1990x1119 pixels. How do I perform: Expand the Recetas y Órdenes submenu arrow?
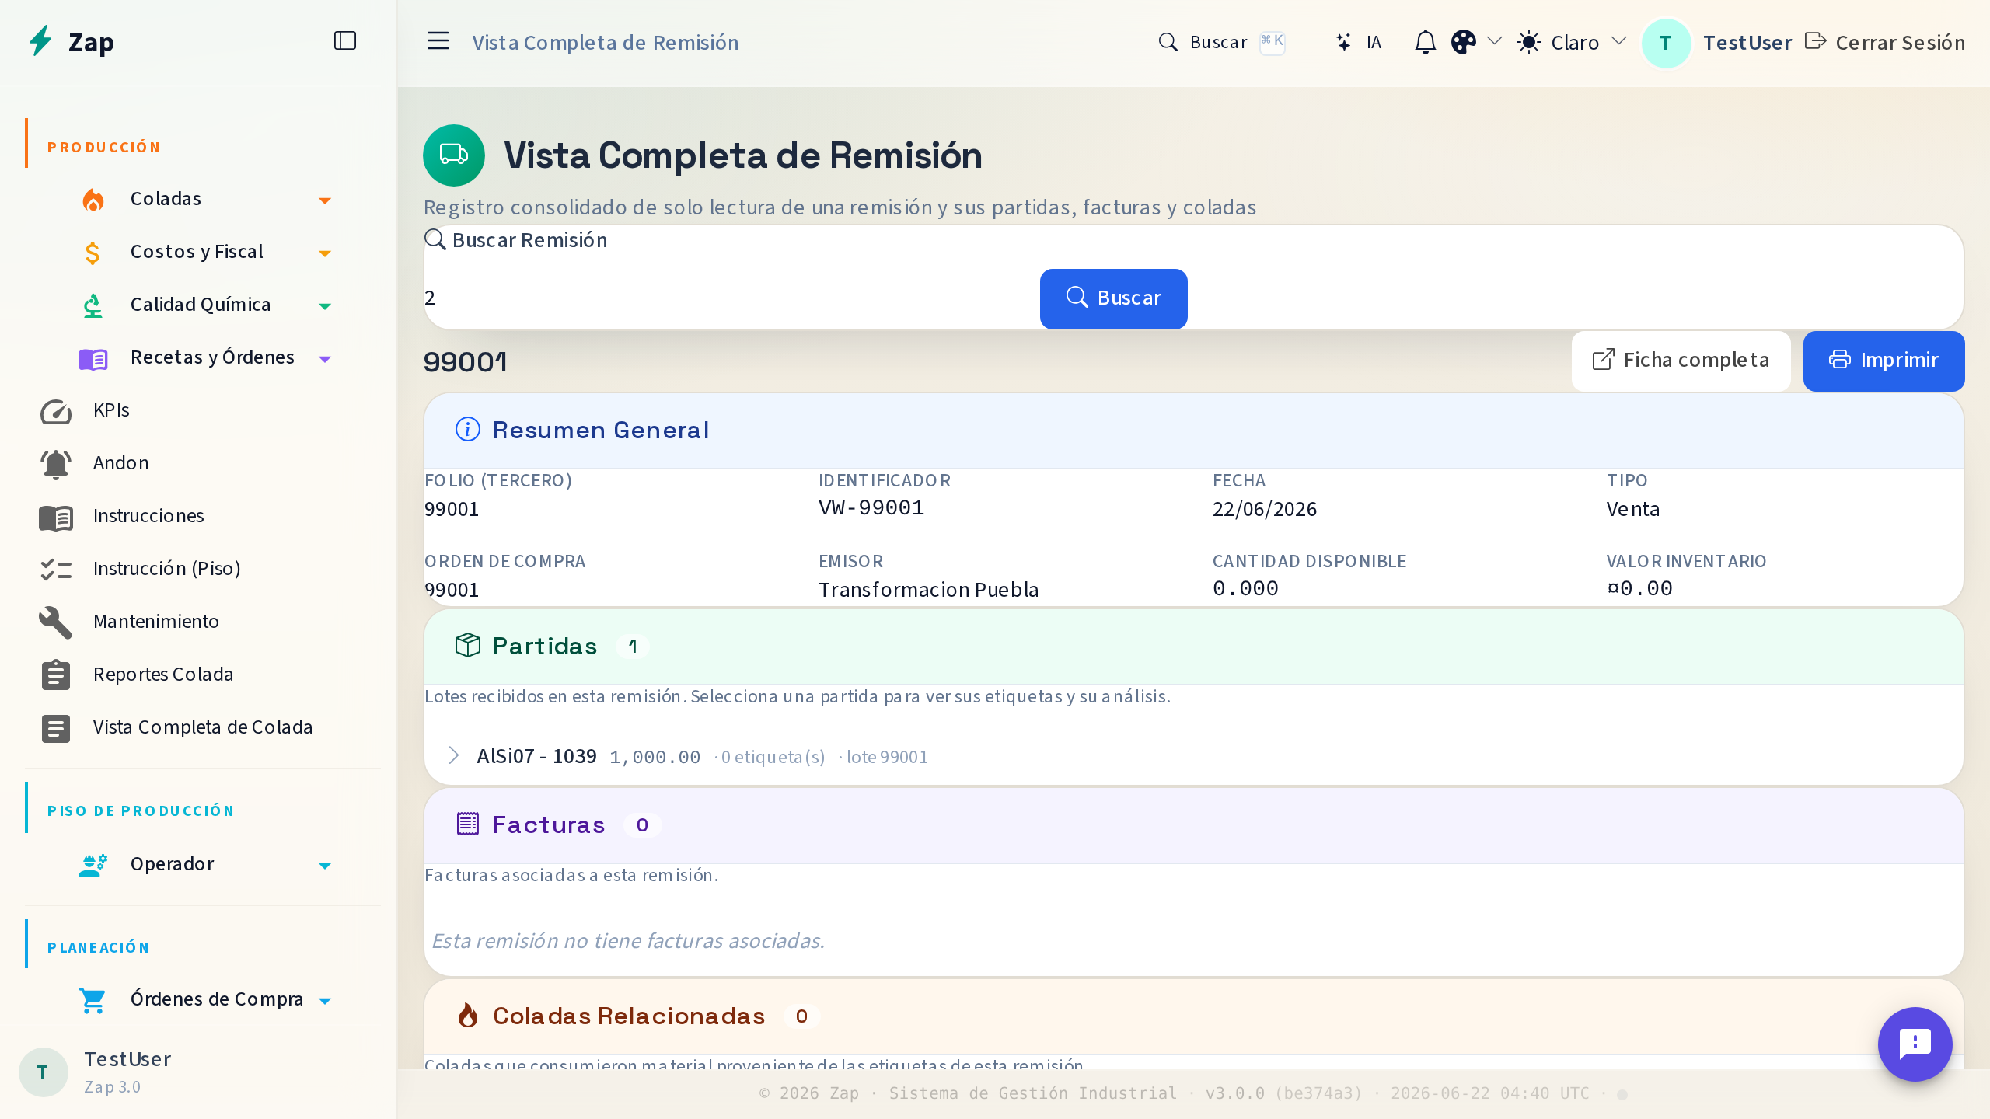click(325, 359)
